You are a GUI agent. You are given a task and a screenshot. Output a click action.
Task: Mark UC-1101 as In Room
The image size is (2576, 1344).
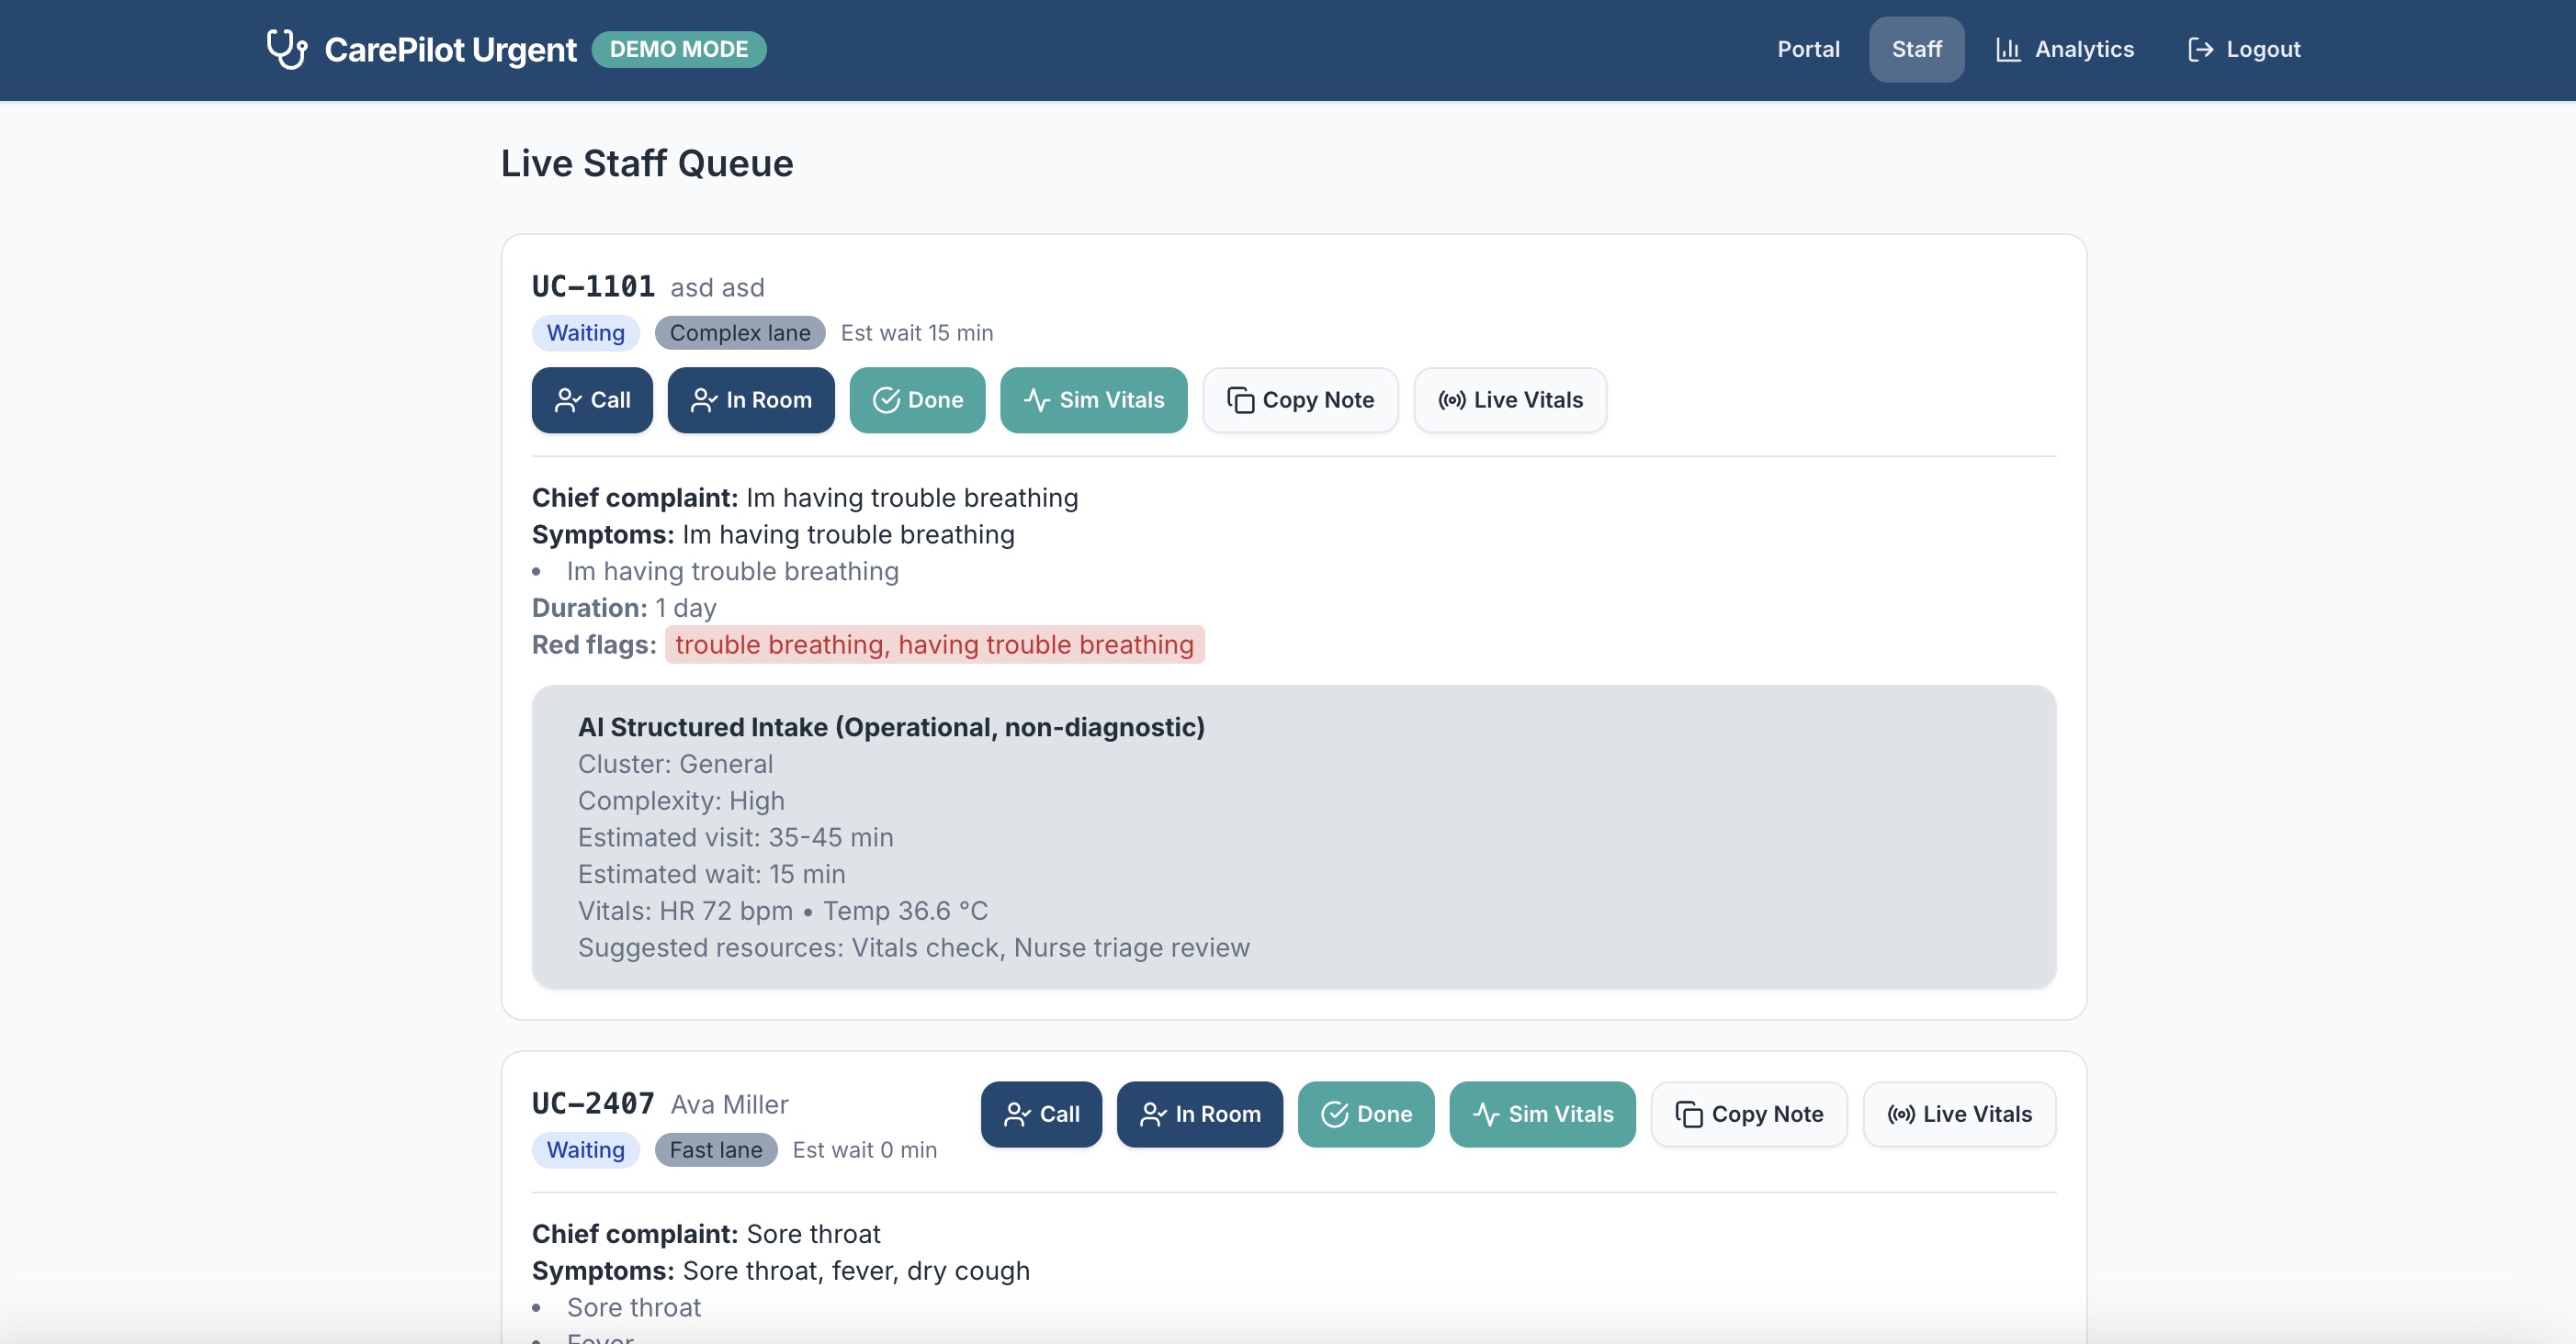tap(751, 399)
